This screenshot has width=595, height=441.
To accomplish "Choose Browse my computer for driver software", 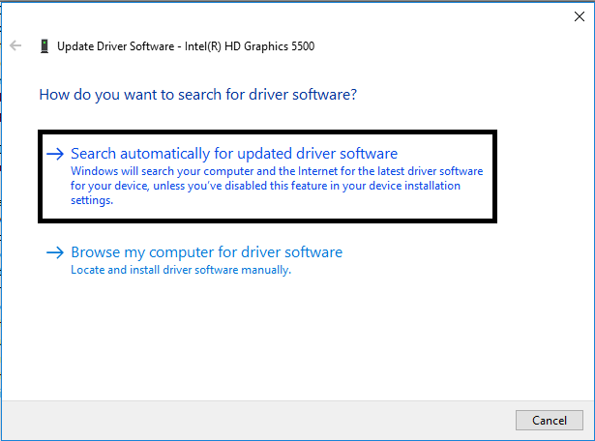I will pyautogui.click(x=206, y=252).
